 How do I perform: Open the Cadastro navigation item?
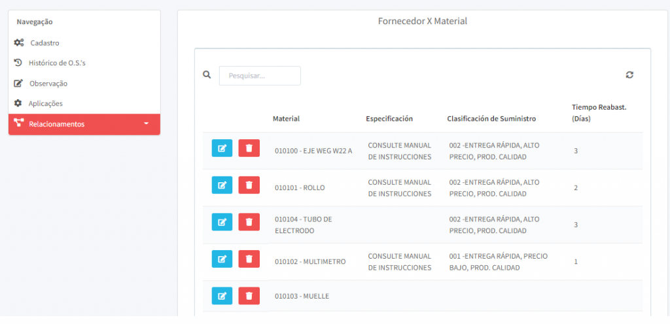44,43
